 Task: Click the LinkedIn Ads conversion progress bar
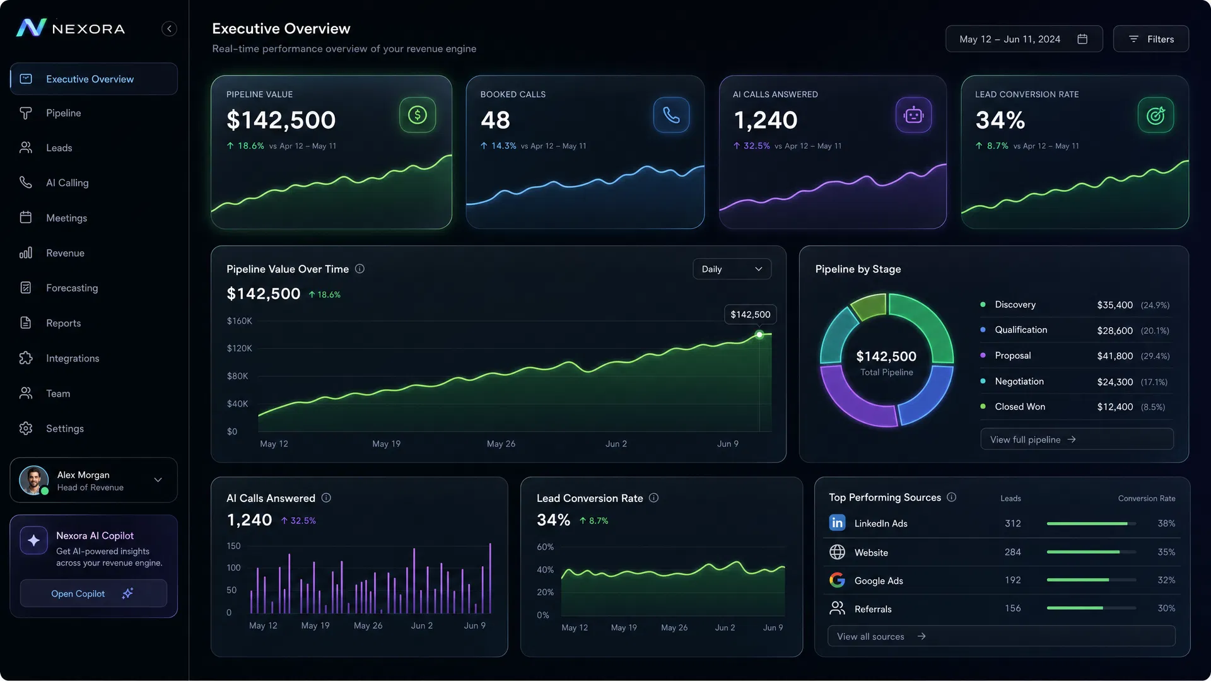[1091, 523]
